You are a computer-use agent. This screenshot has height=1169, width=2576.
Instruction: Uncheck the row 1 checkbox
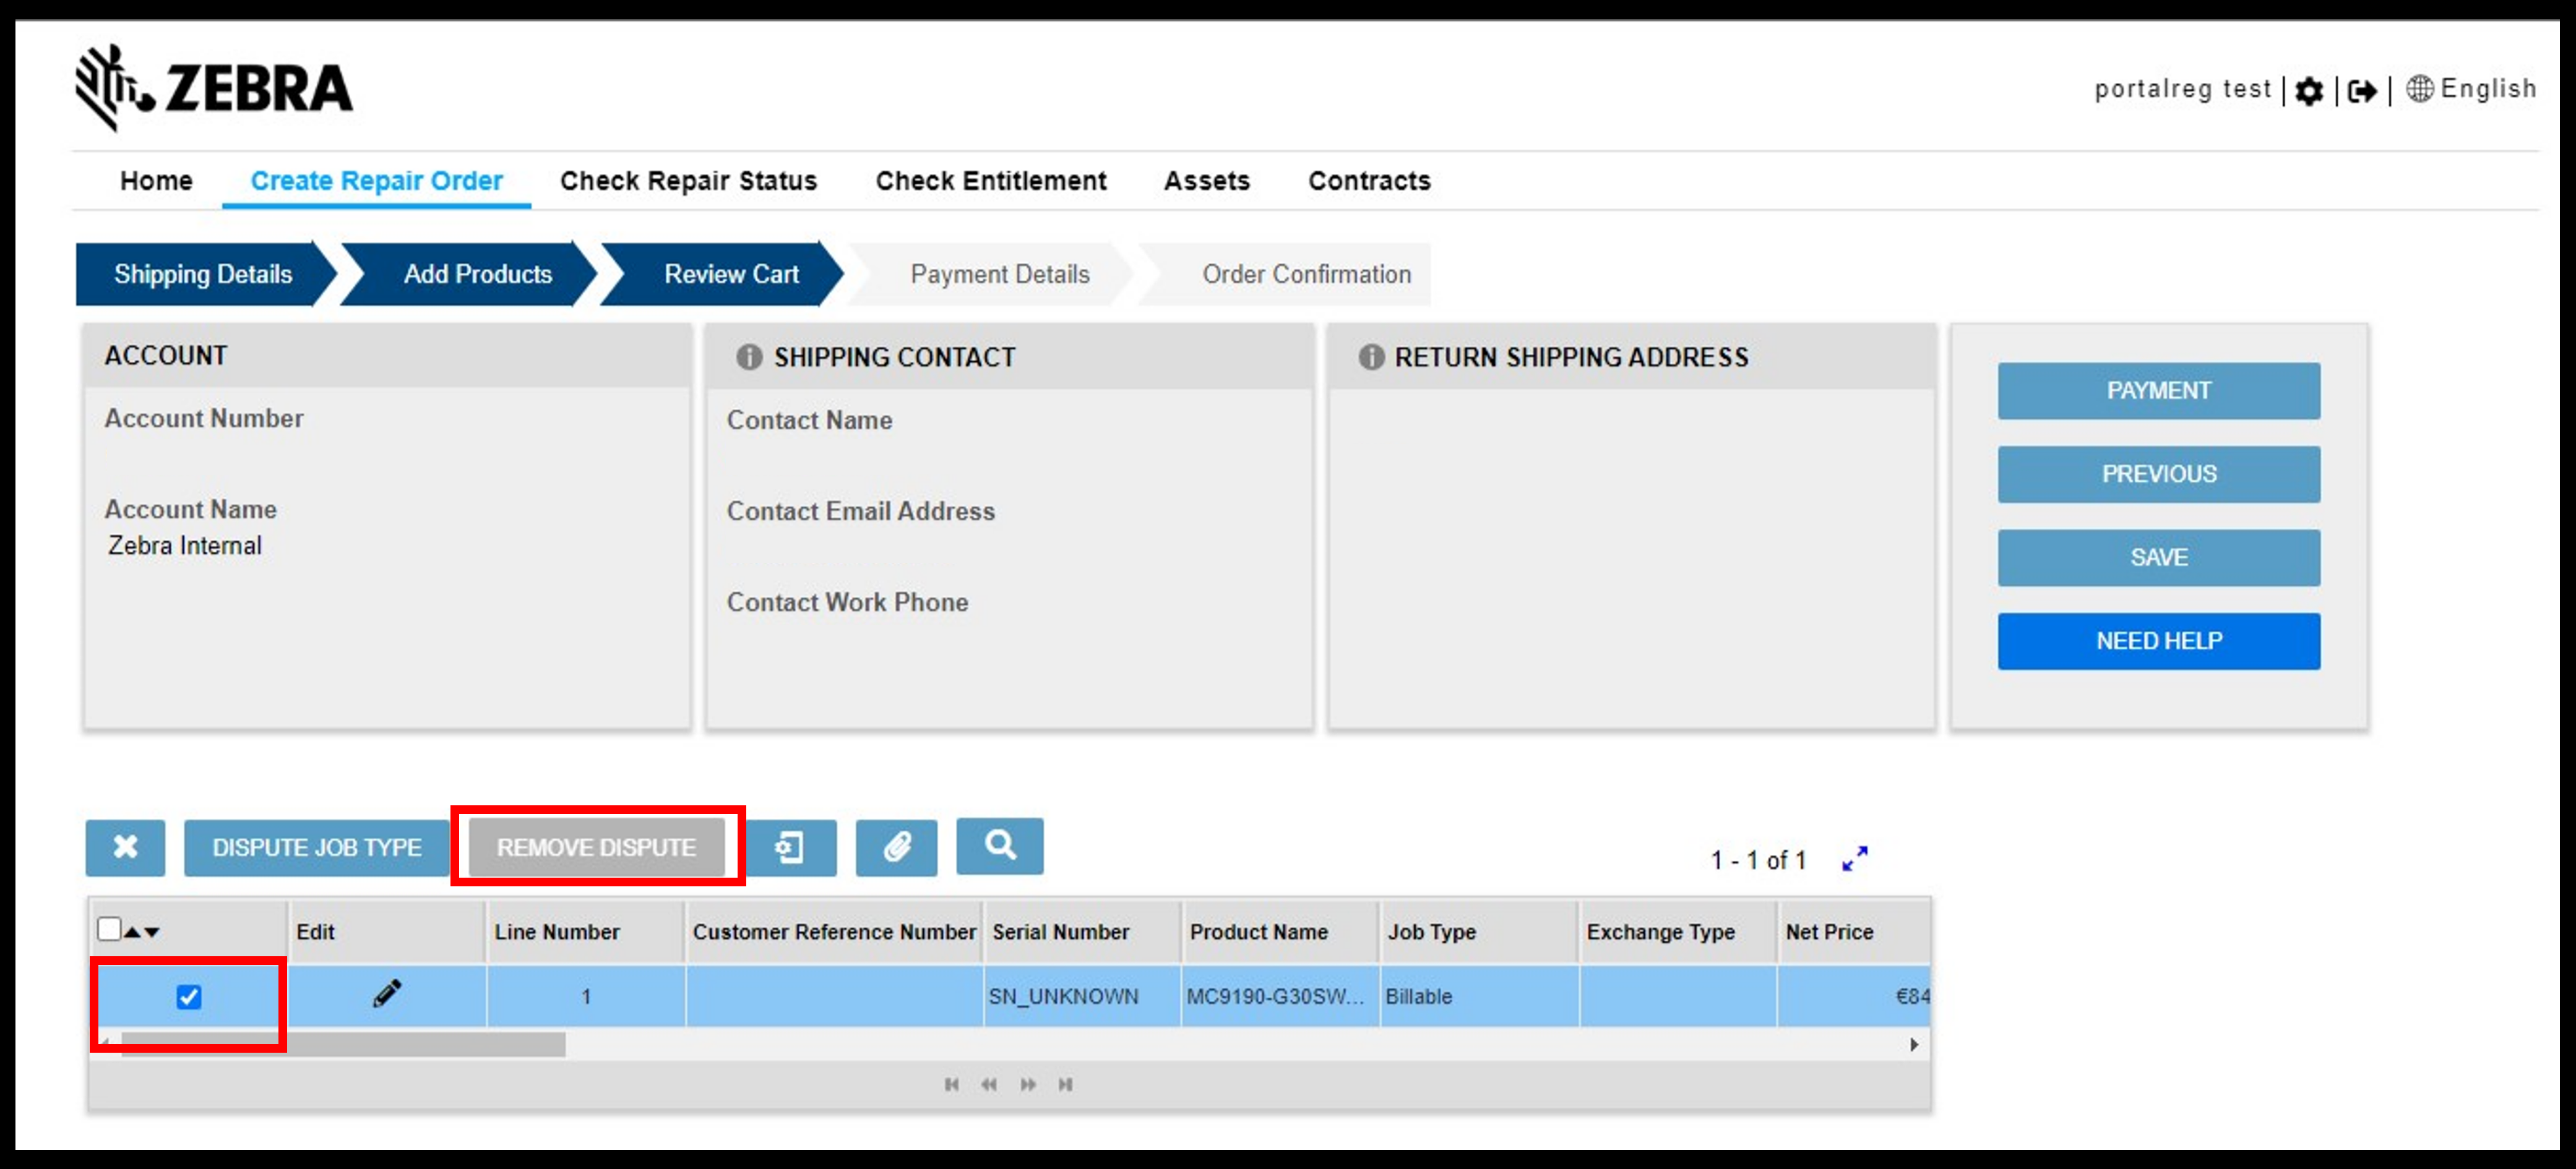(x=188, y=996)
